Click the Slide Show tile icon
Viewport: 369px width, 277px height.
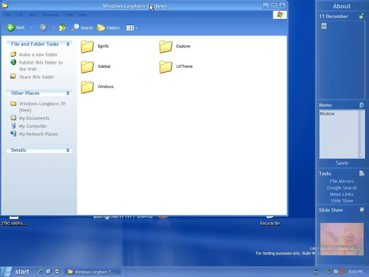(362, 210)
